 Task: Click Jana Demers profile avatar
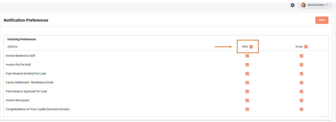pos(303,5)
